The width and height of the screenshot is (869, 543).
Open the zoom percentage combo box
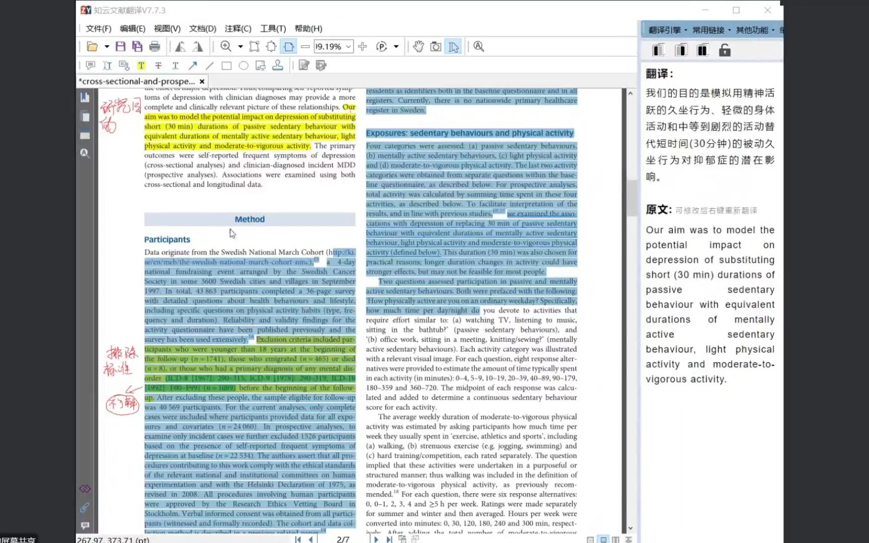pos(333,47)
